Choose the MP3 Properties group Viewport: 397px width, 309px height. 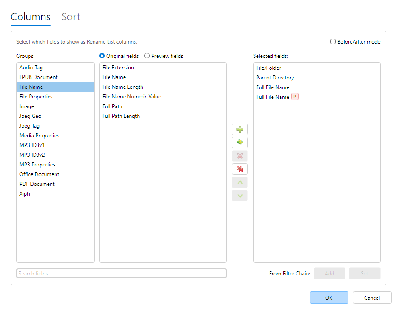(x=56, y=165)
